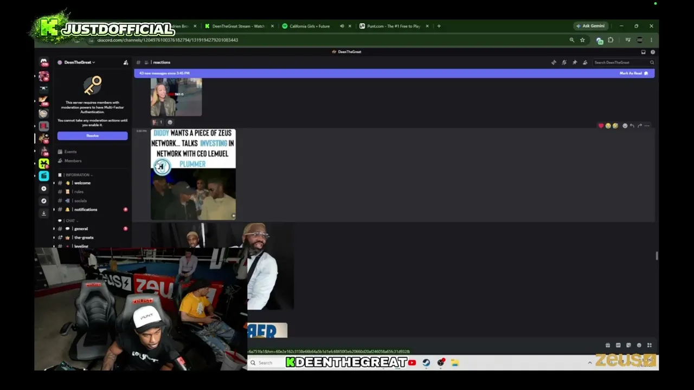Jump to the 43 new messages banner
Viewport: 694px width, 390px height.
pyautogui.click(x=394, y=73)
